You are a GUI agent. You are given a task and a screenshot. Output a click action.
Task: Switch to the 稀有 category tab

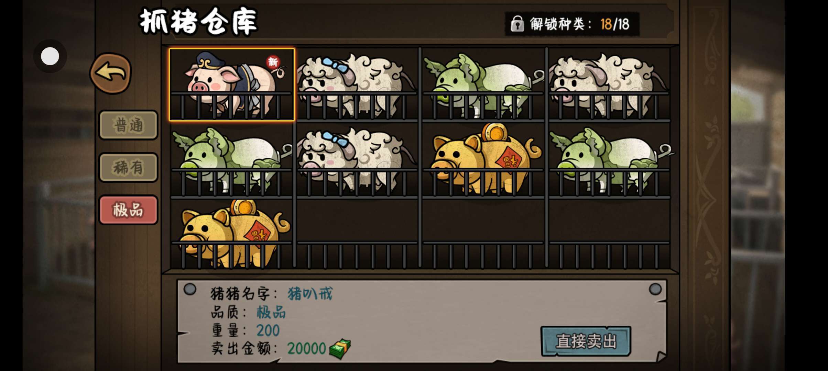click(129, 168)
